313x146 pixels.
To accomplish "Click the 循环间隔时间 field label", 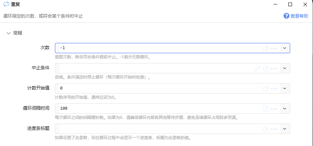I will click(x=36, y=108).
